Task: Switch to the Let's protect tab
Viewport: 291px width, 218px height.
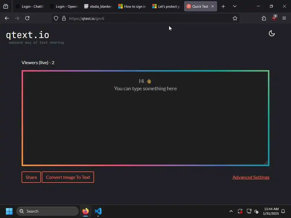Action: [x=166, y=6]
